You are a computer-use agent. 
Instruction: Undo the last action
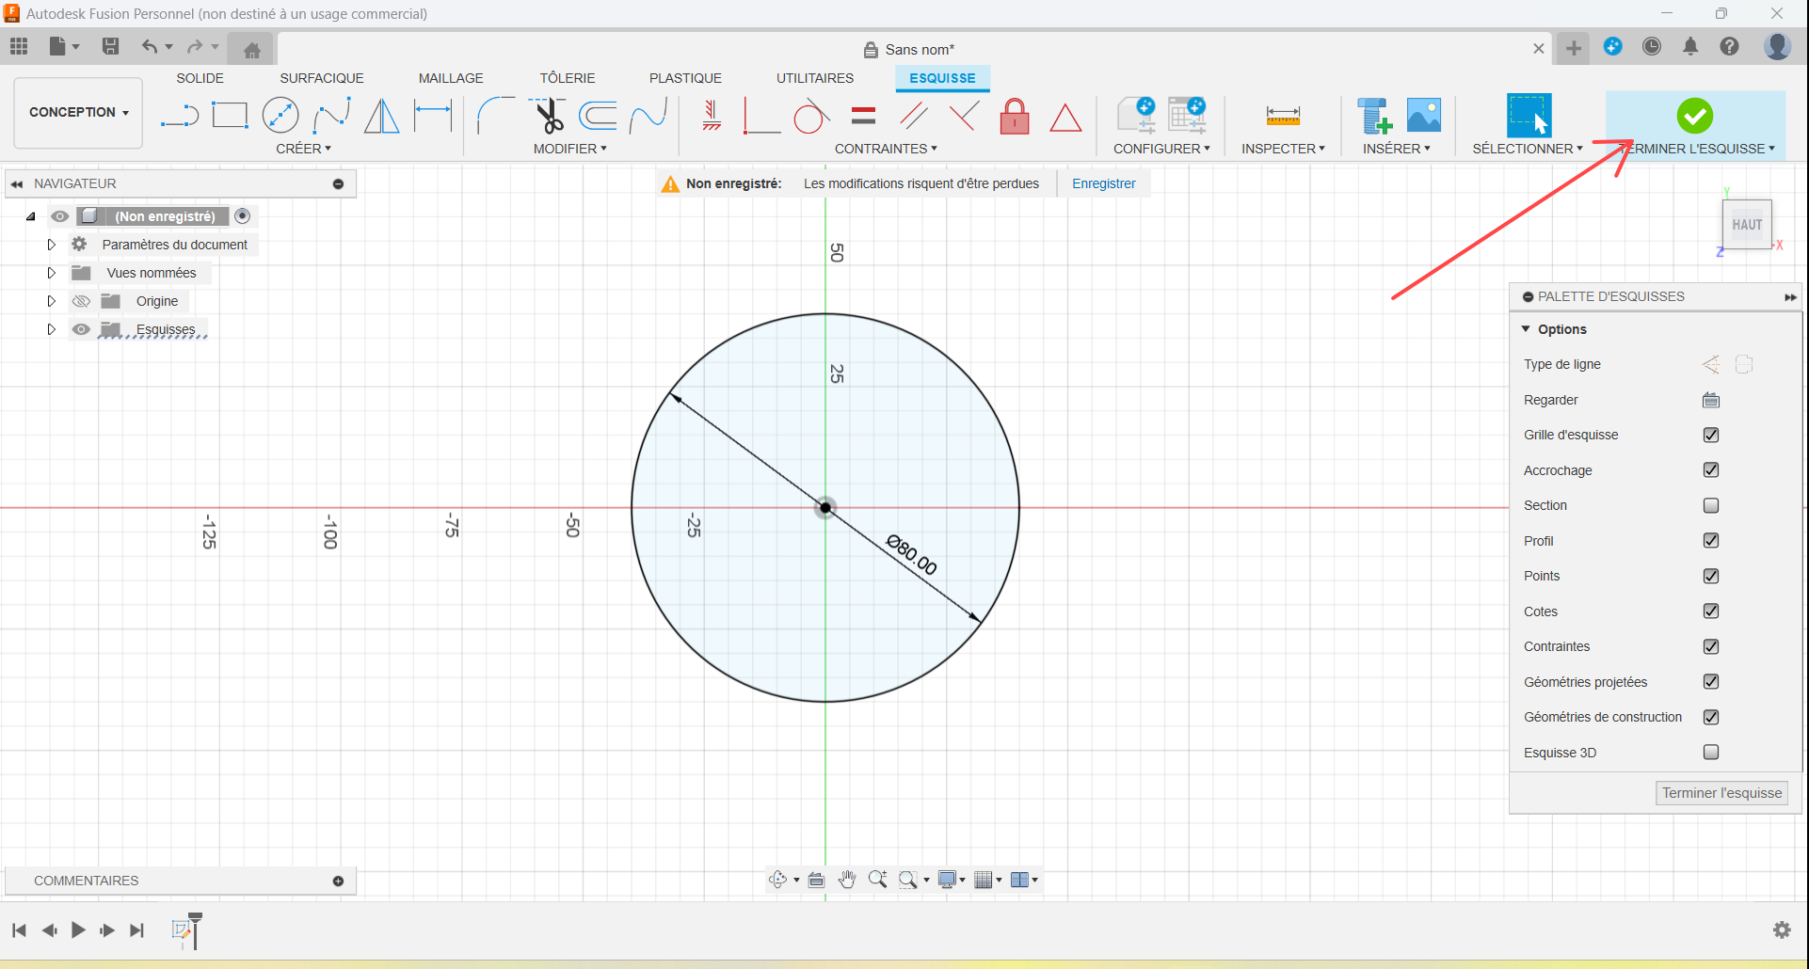click(149, 46)
